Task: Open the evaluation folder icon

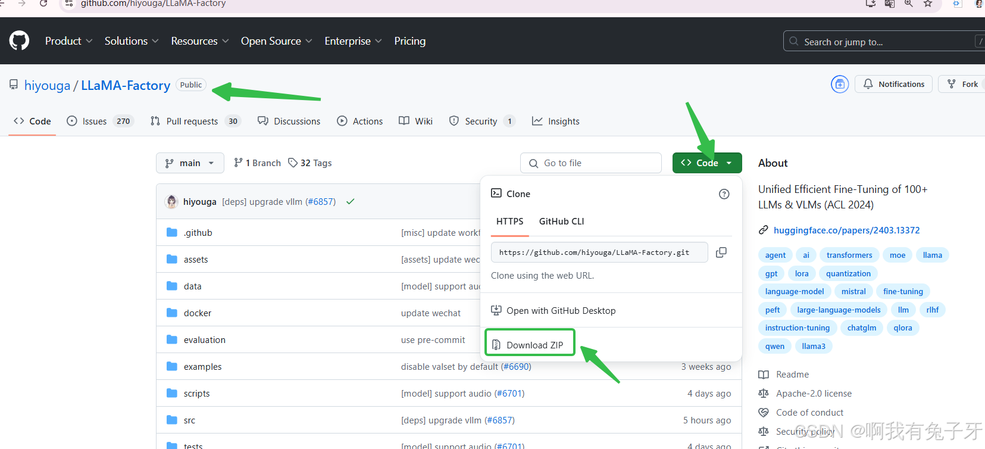Action: [172, 339]
